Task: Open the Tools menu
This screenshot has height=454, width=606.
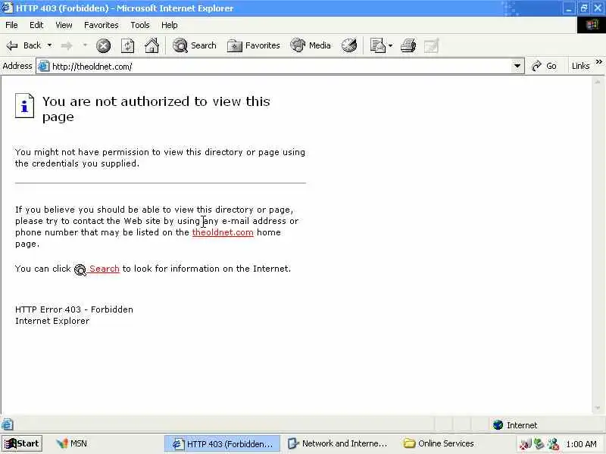Action: point(140,25)
